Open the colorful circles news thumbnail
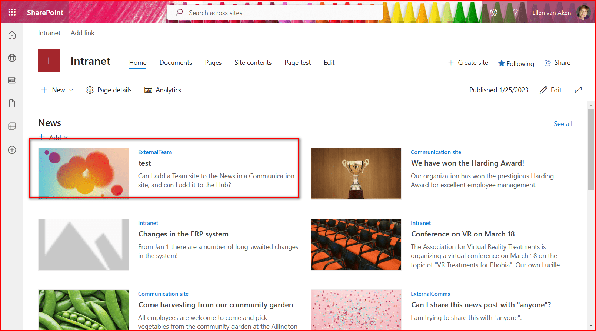This screenshot has height=331, width=596. point(83,174)
